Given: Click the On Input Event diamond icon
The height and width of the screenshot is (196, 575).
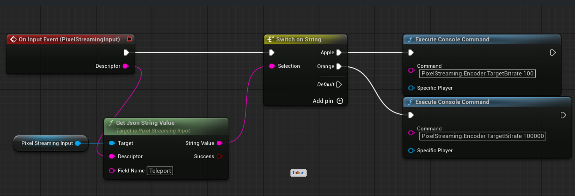Looking at the screenshot, I should (x=14, y=39).
